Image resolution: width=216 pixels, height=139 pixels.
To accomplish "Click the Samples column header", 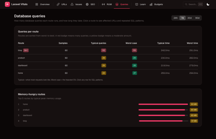I will [63, 43].
